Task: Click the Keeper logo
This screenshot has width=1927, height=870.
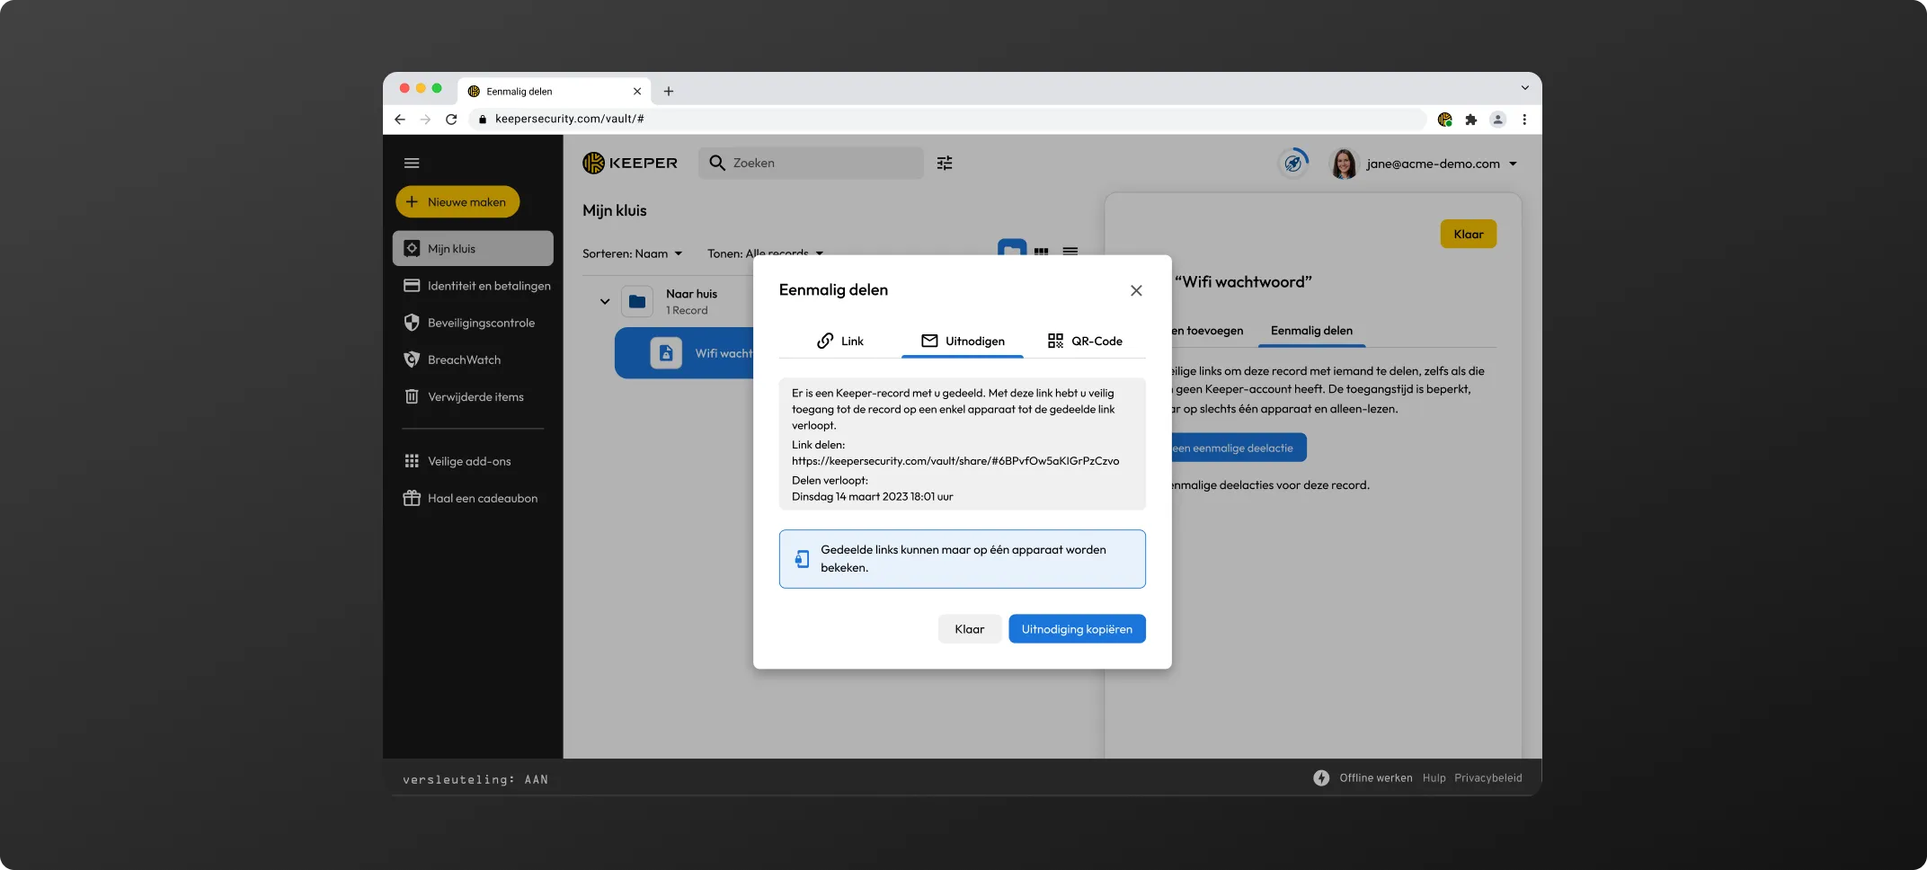Action: point(630,163)
